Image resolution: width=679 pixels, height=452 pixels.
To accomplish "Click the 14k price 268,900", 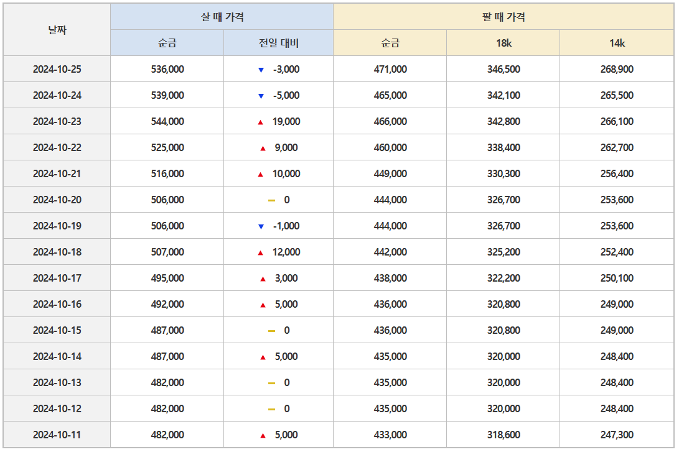I will tap(617, 69).
